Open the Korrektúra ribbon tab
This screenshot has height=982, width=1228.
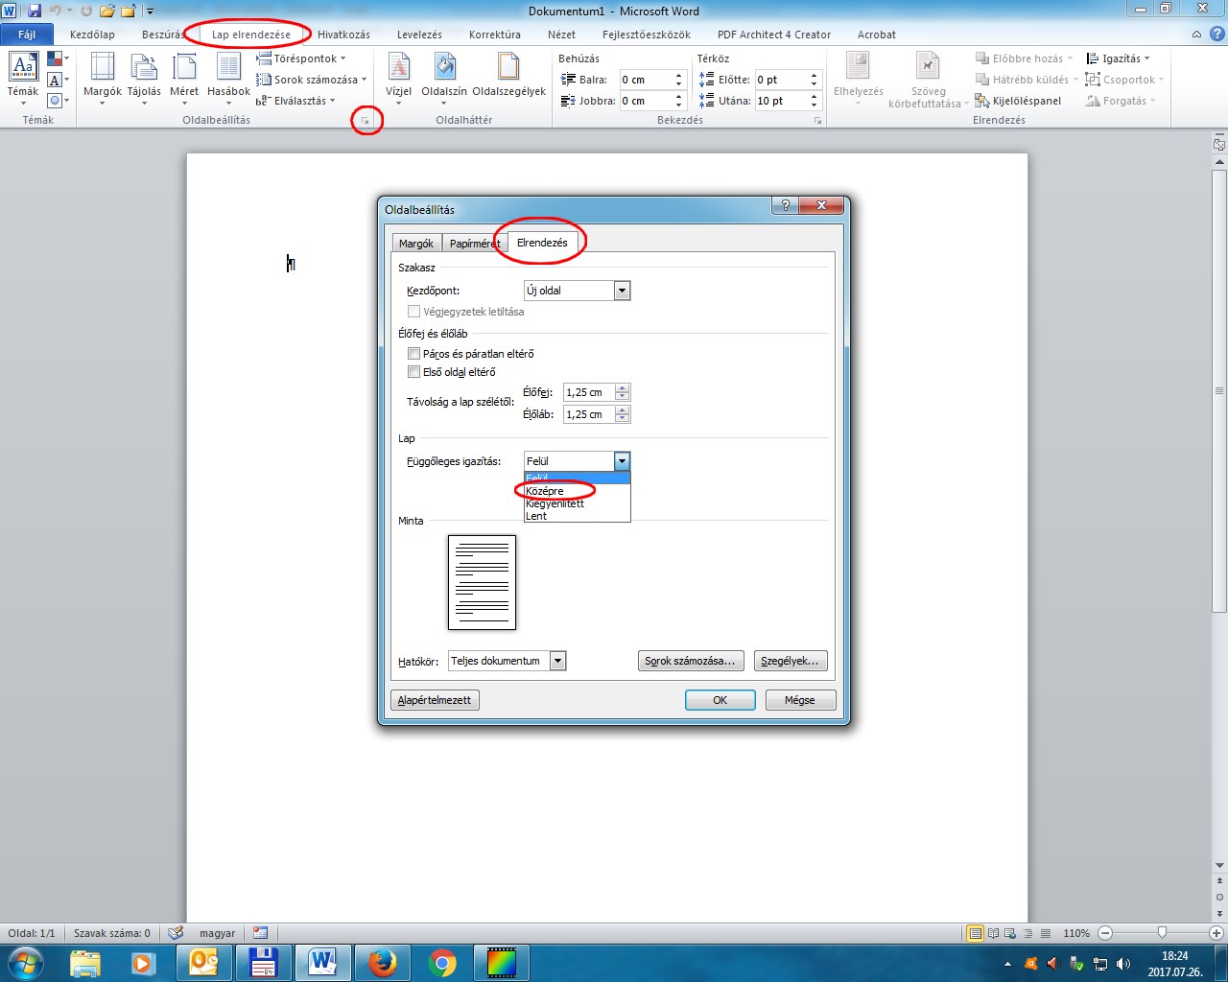[x=495, y=35]
